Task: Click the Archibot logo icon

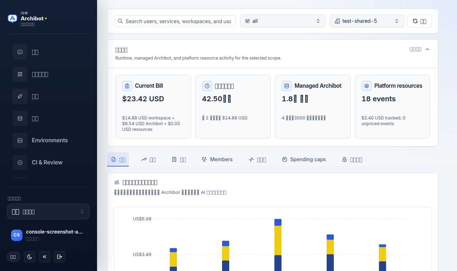Action: [12, 19]
